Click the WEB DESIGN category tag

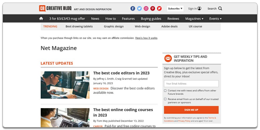(101, 89)
